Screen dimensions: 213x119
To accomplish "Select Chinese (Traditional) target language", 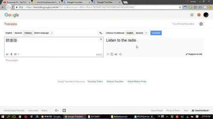I will (x=115, y=33).
